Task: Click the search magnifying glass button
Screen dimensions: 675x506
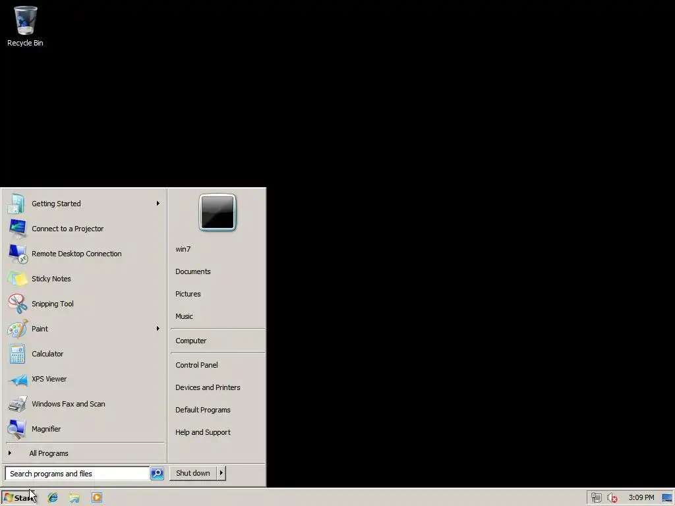Action: click(x=157, y=473)
